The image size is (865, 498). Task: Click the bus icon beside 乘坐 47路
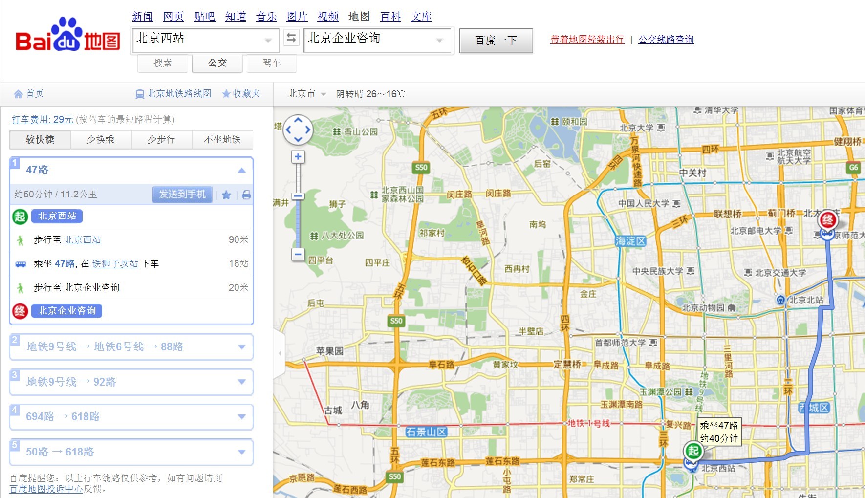(x=21, y=264)
